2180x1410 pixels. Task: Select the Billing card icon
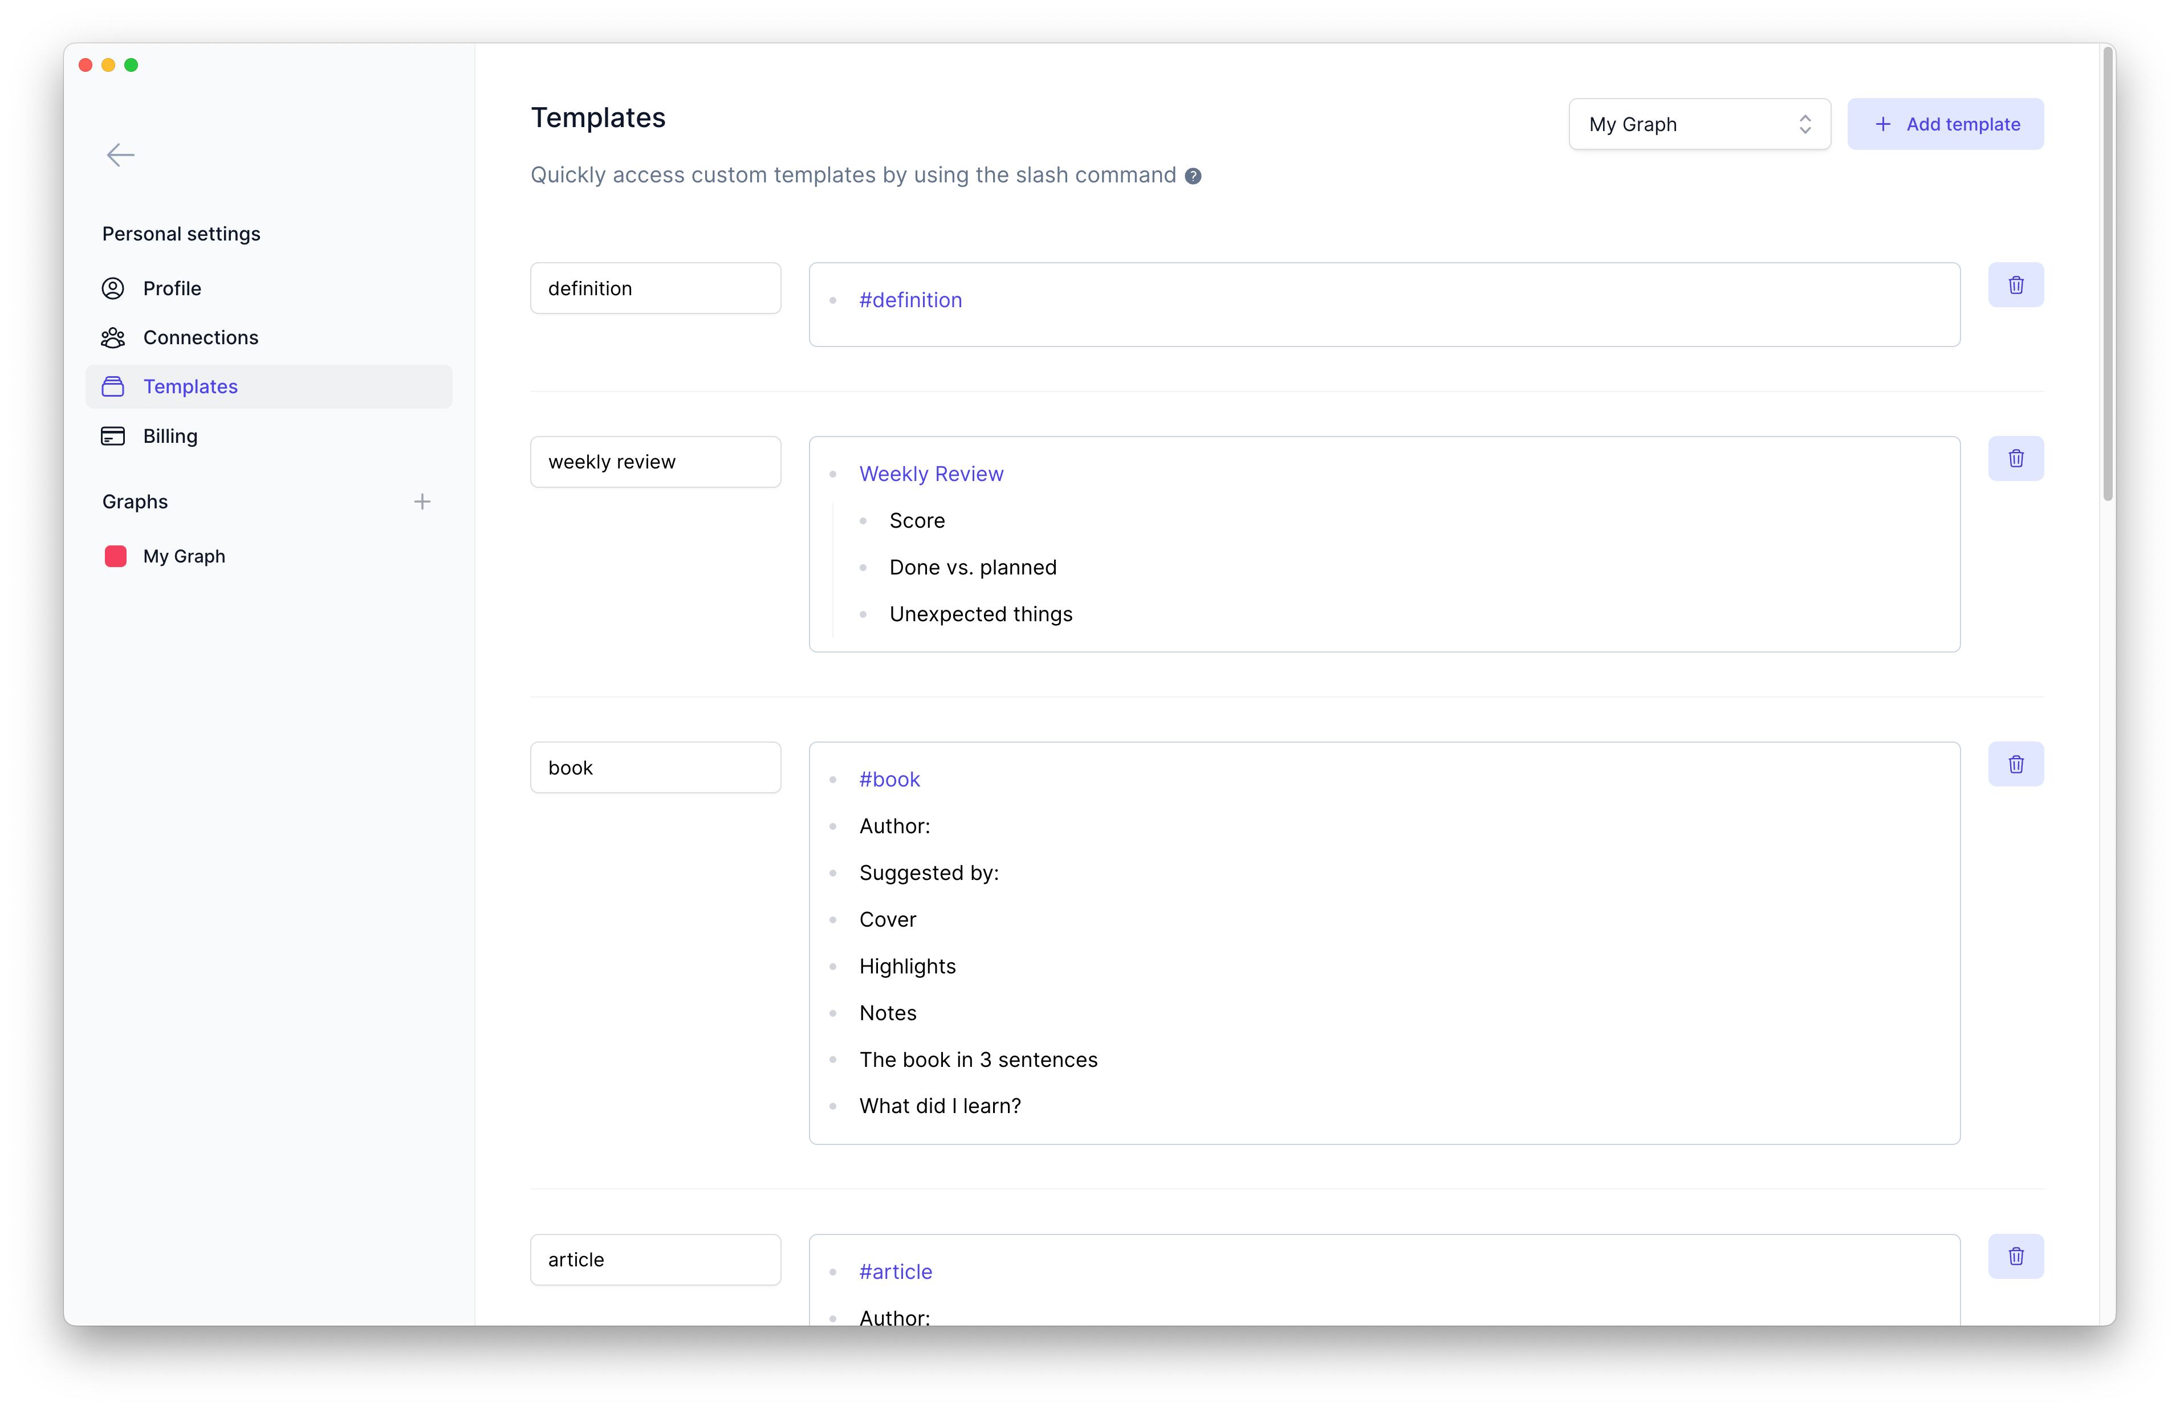click(113, 436)
